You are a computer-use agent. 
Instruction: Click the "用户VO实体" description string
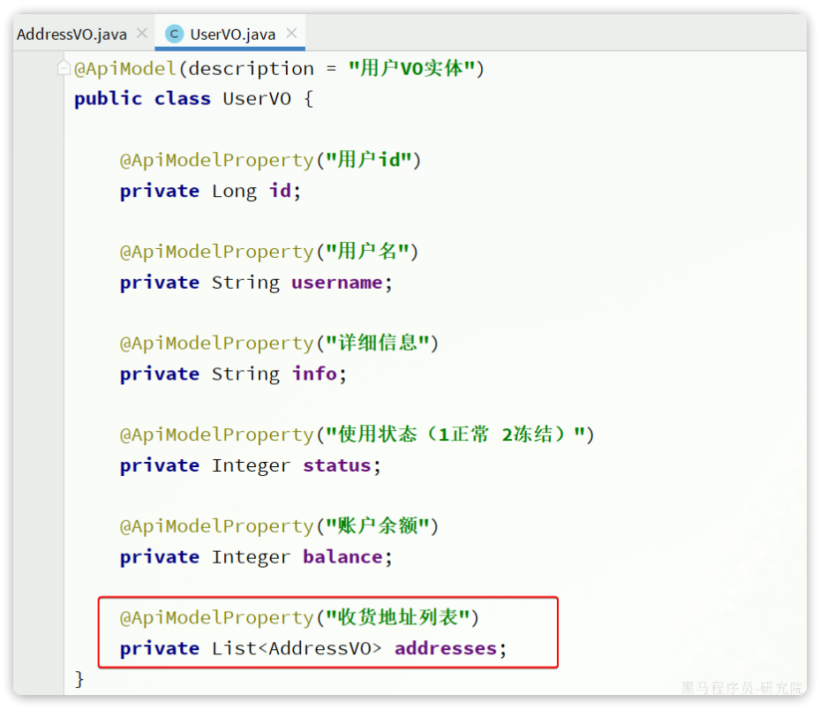pos(411,69)
